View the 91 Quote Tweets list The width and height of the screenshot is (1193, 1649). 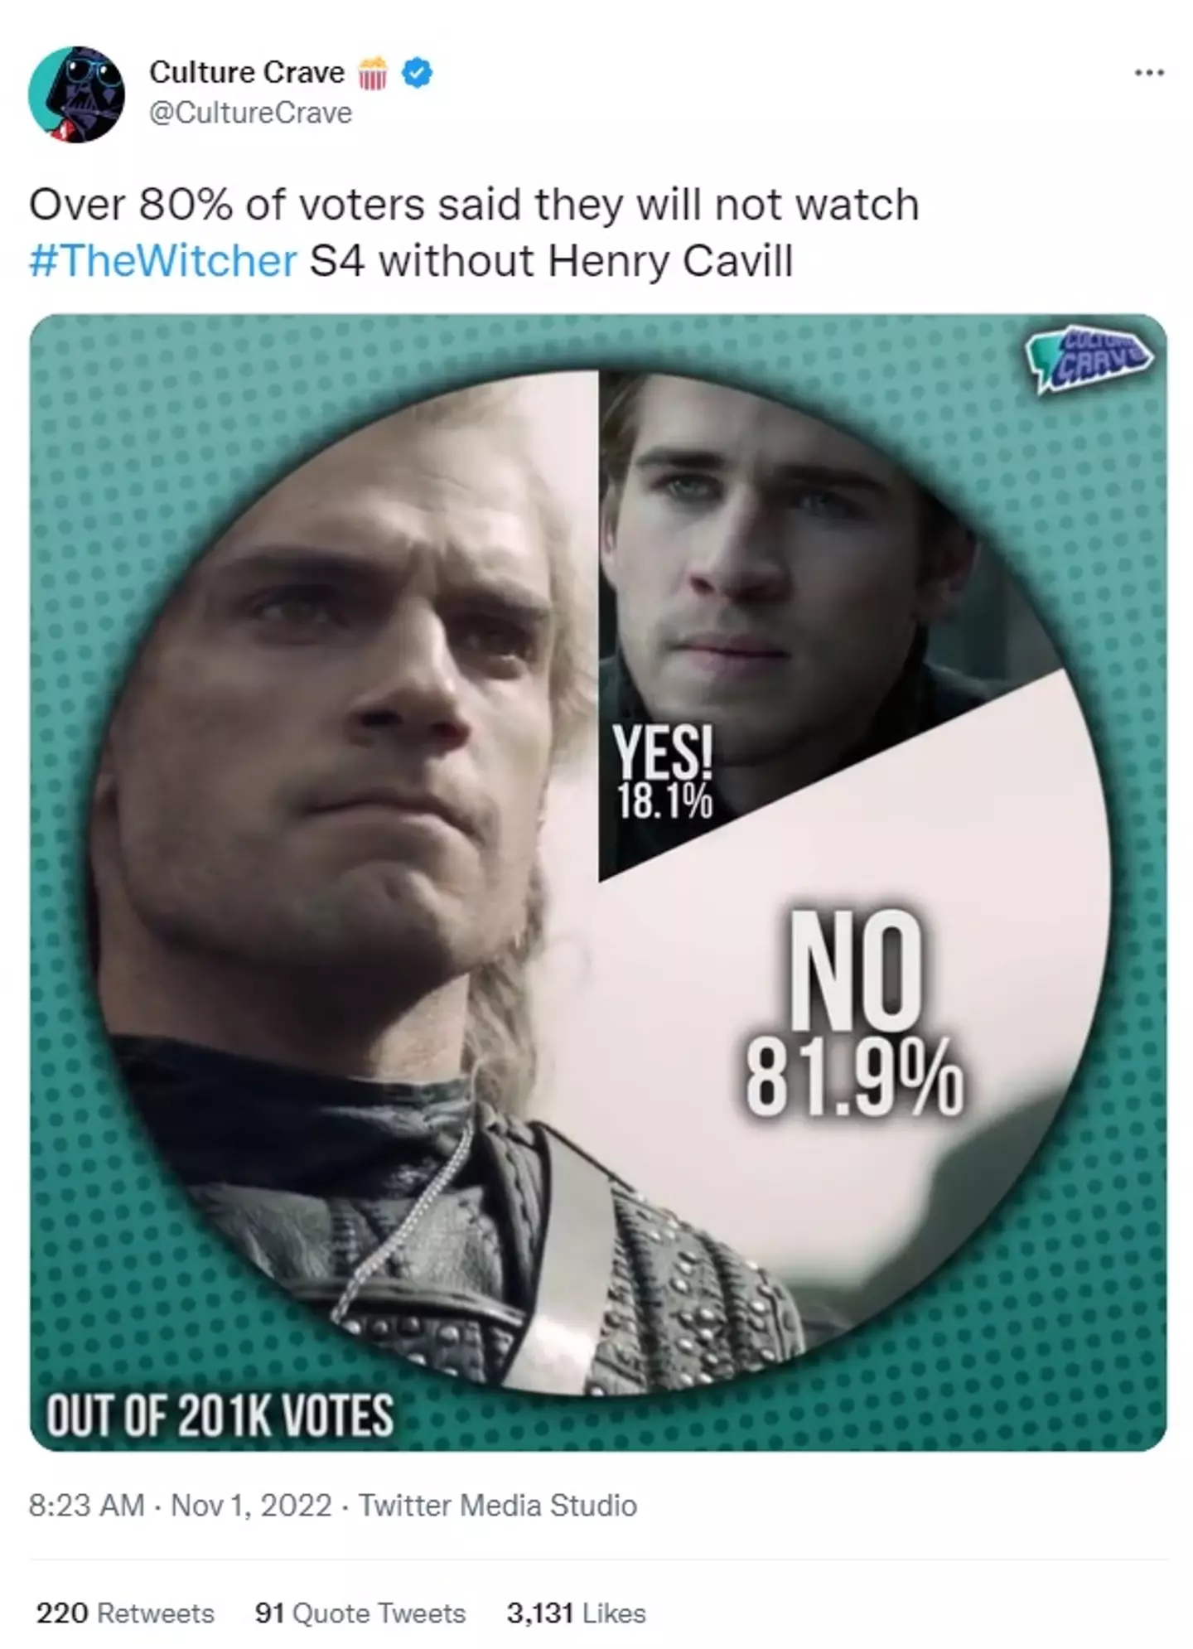[360, 1613]
